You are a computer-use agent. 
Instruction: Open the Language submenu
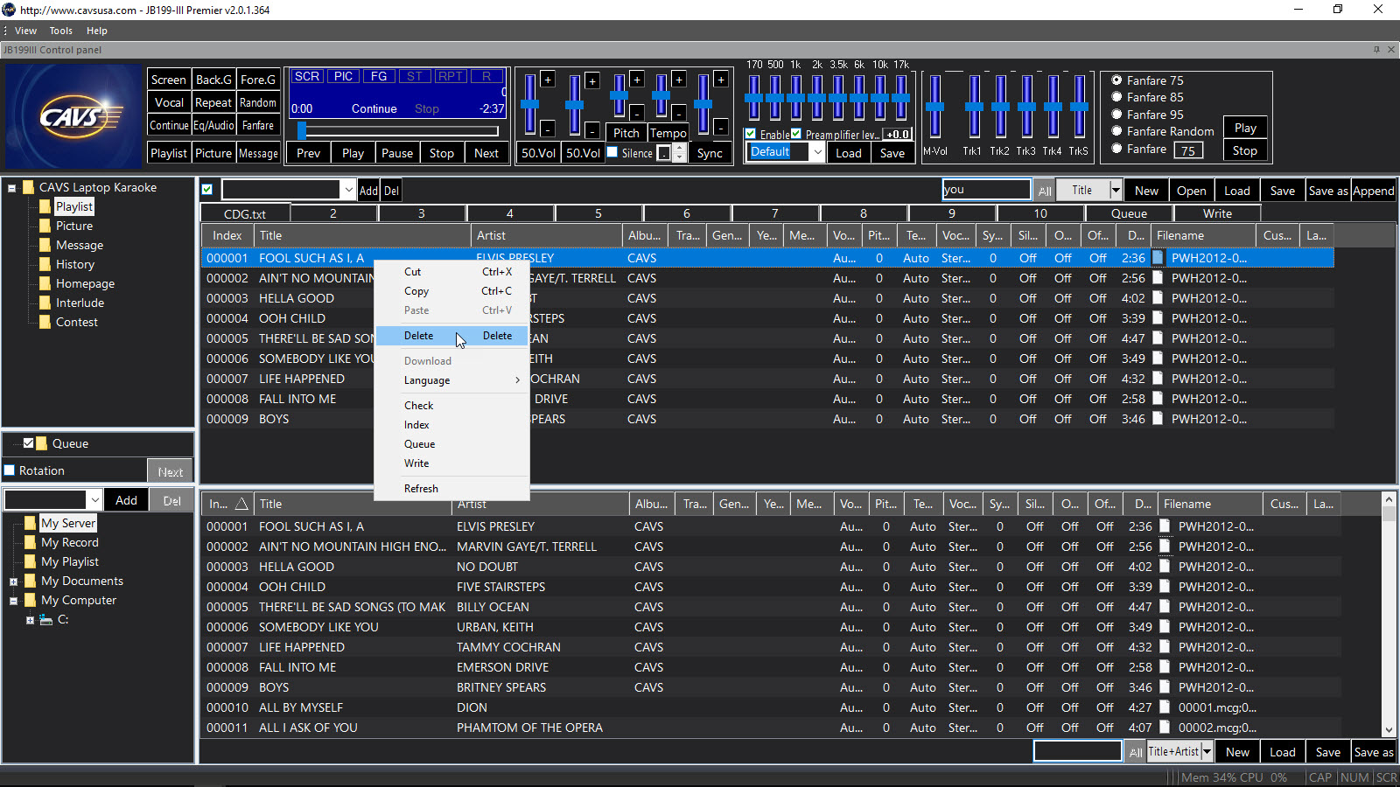[x=451, y=380]
